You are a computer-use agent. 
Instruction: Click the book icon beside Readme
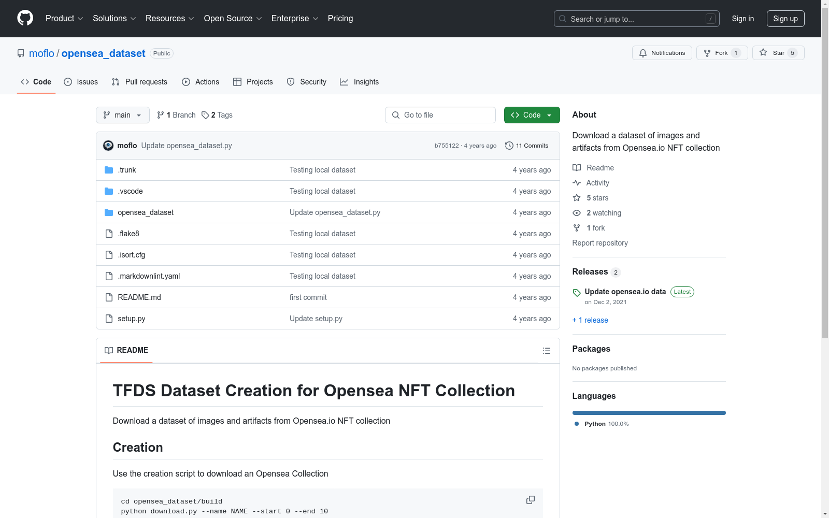pos(577,168)
